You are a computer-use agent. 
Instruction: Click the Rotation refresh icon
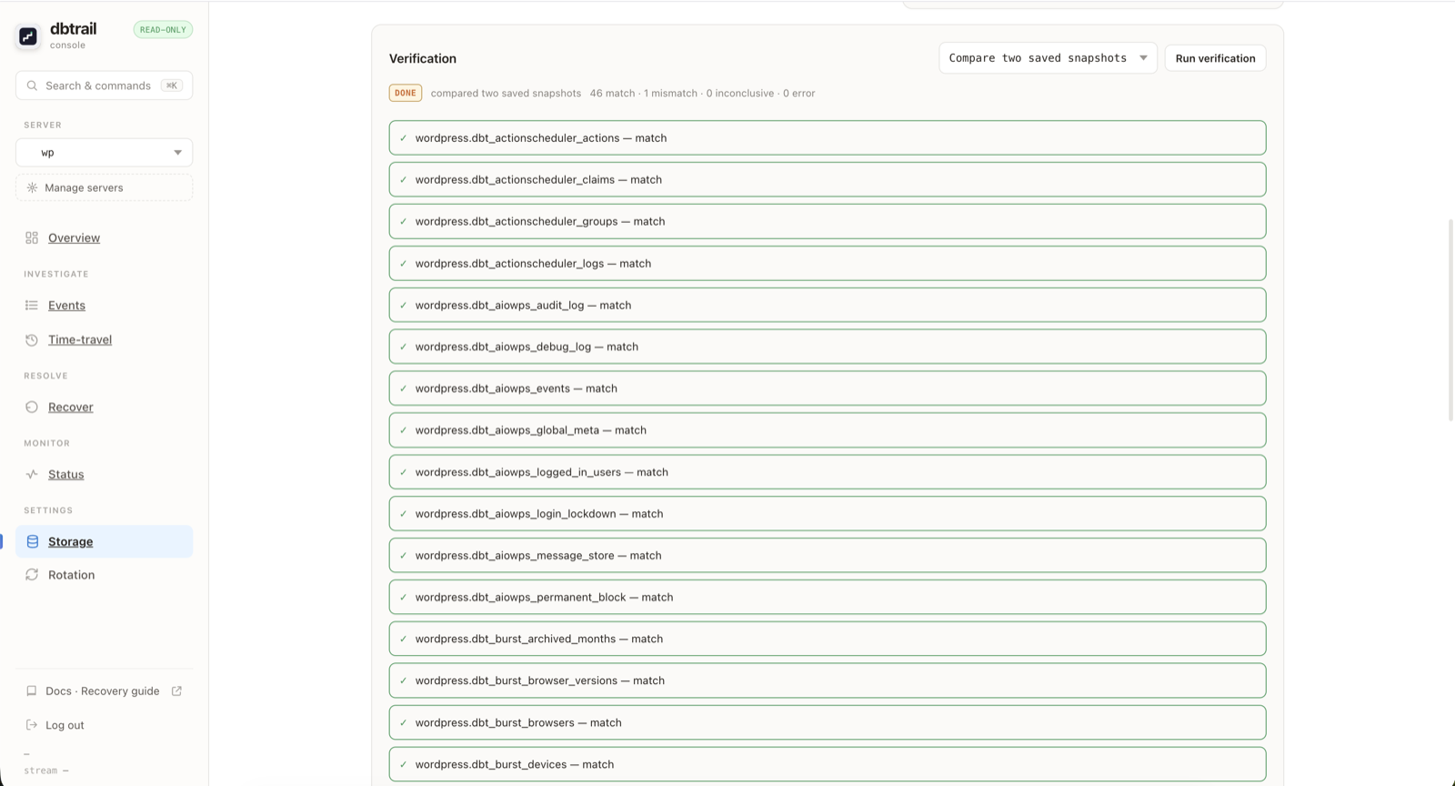point(32,575)
